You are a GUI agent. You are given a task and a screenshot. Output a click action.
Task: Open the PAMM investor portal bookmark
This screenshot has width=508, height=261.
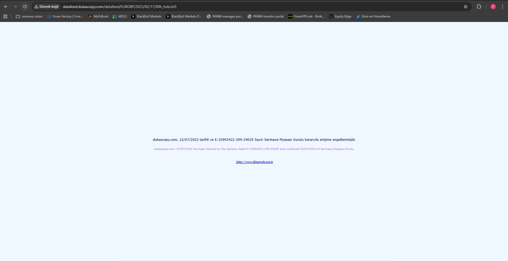pyautogui.click(x=266, y=16)
